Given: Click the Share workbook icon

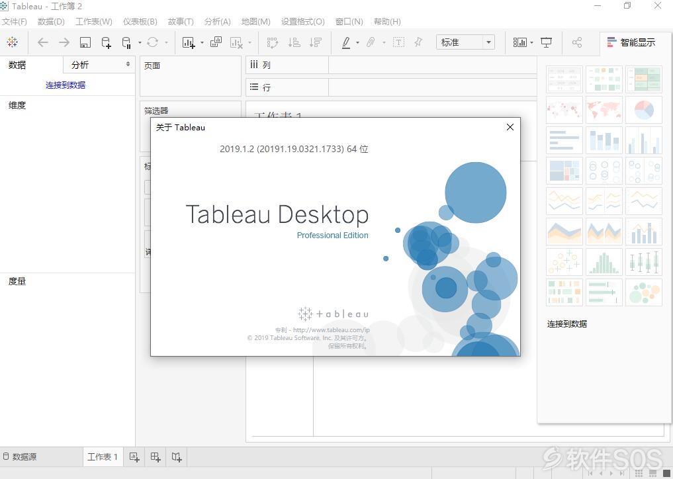Looking at the screenshot, I should tap(577, 42).
